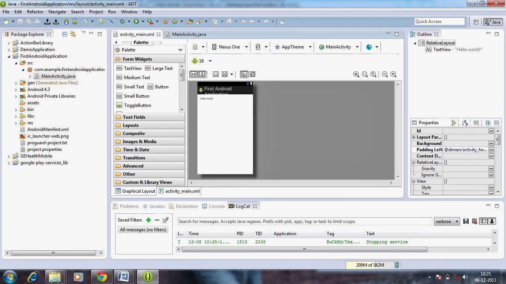Click the New Java Package icon
Image resolution: width=506 pixels, height=284 pixels.
[x=166, y=22]
